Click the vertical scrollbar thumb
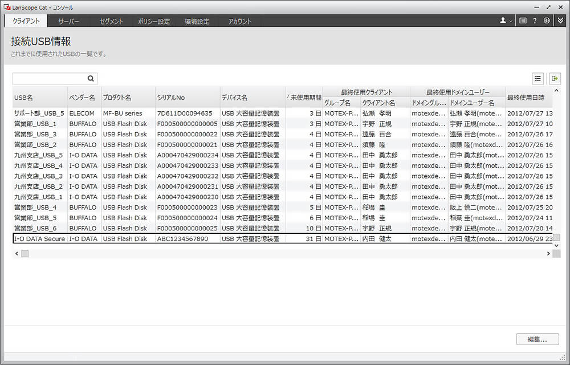570x365 pixels. tap(556, 237)
